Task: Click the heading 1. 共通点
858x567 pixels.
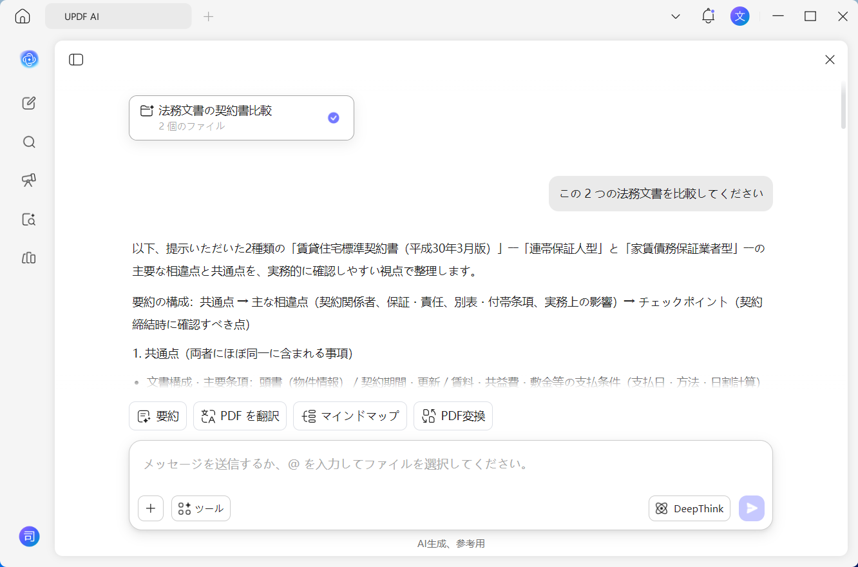Action: click(242, 354)
